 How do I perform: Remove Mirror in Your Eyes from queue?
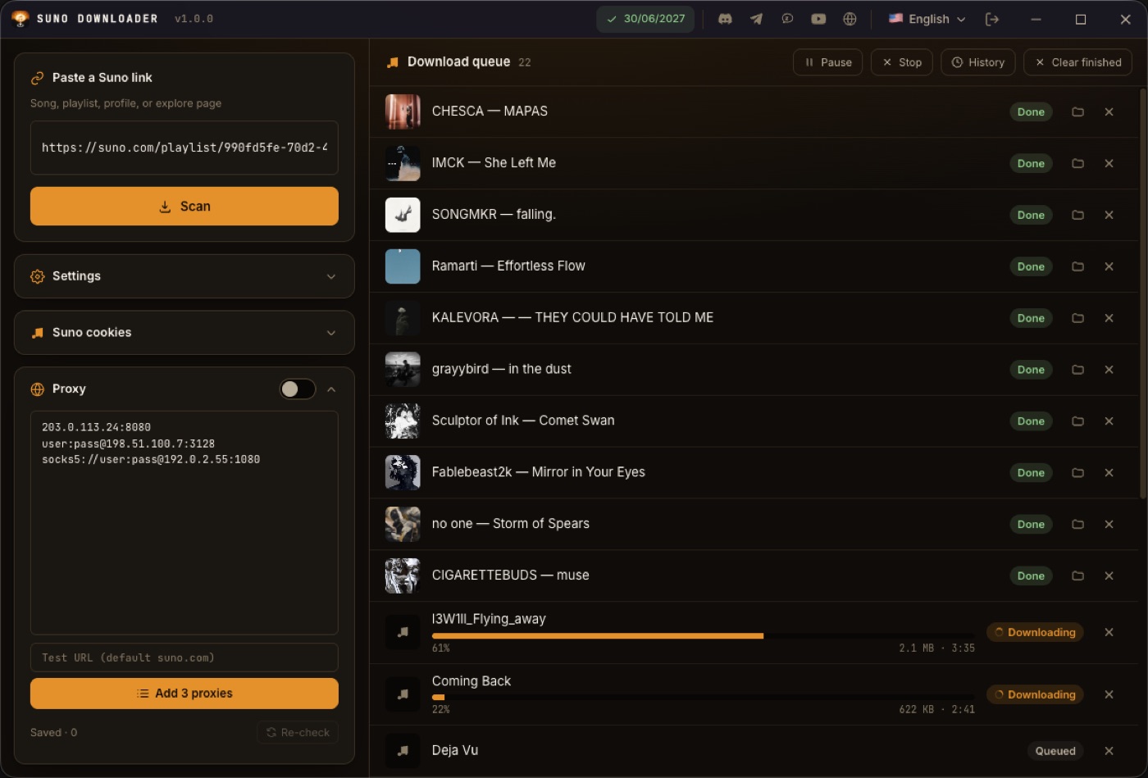pos(1109,473)
